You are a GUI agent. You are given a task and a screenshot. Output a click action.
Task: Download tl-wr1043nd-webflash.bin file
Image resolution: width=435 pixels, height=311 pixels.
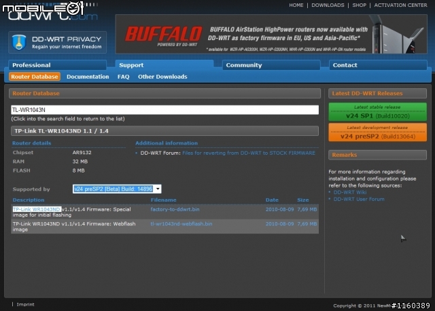point(181,223)
